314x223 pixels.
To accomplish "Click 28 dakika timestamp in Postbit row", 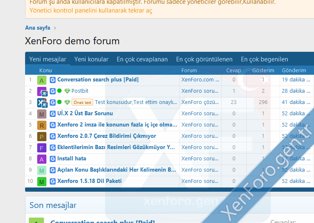I will tap(296, 91).
